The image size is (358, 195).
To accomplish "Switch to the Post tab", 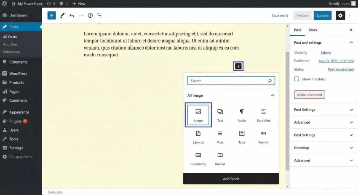I will click(x=297, y=30).
